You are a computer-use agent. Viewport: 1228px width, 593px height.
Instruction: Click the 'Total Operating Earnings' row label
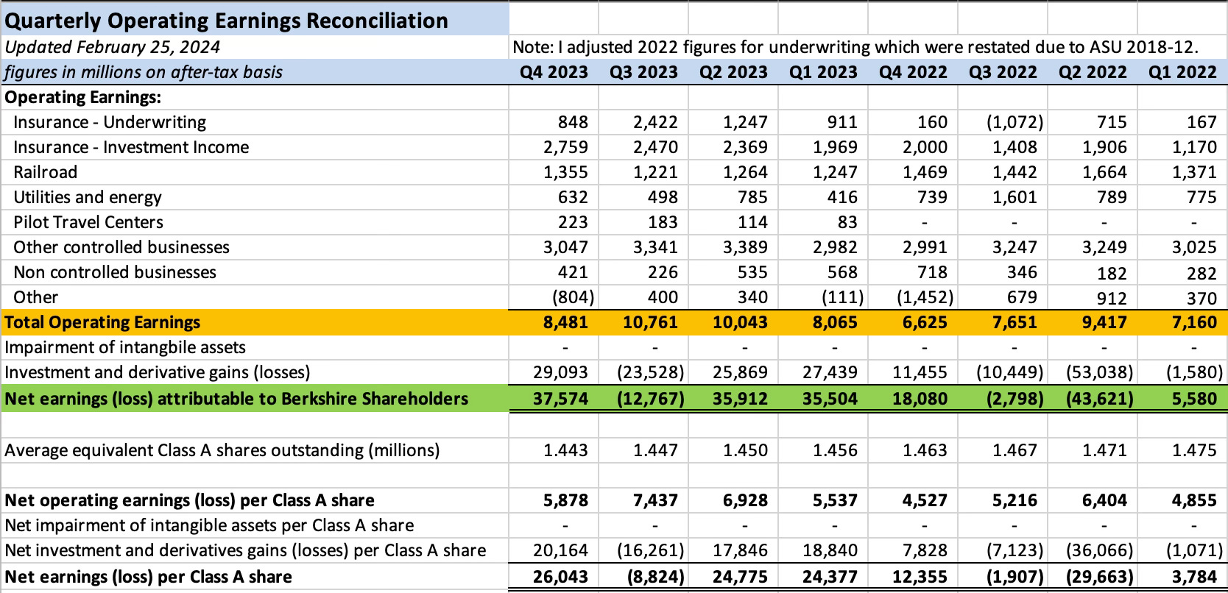(x=102, y=322)
